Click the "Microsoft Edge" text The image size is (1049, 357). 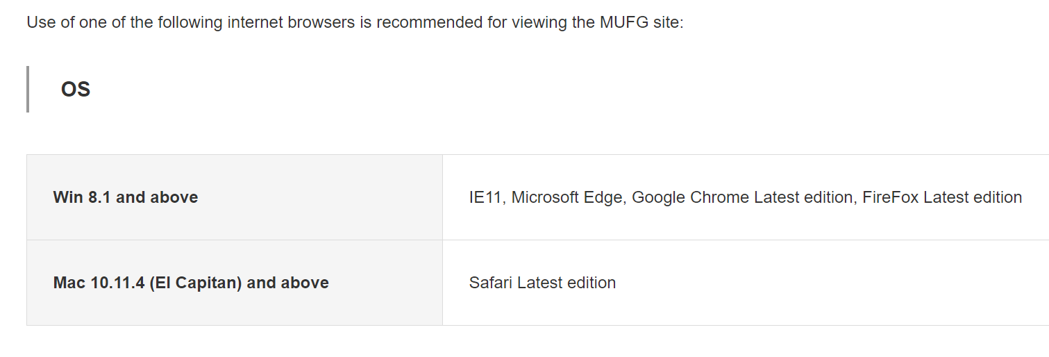tap(567, 197)
